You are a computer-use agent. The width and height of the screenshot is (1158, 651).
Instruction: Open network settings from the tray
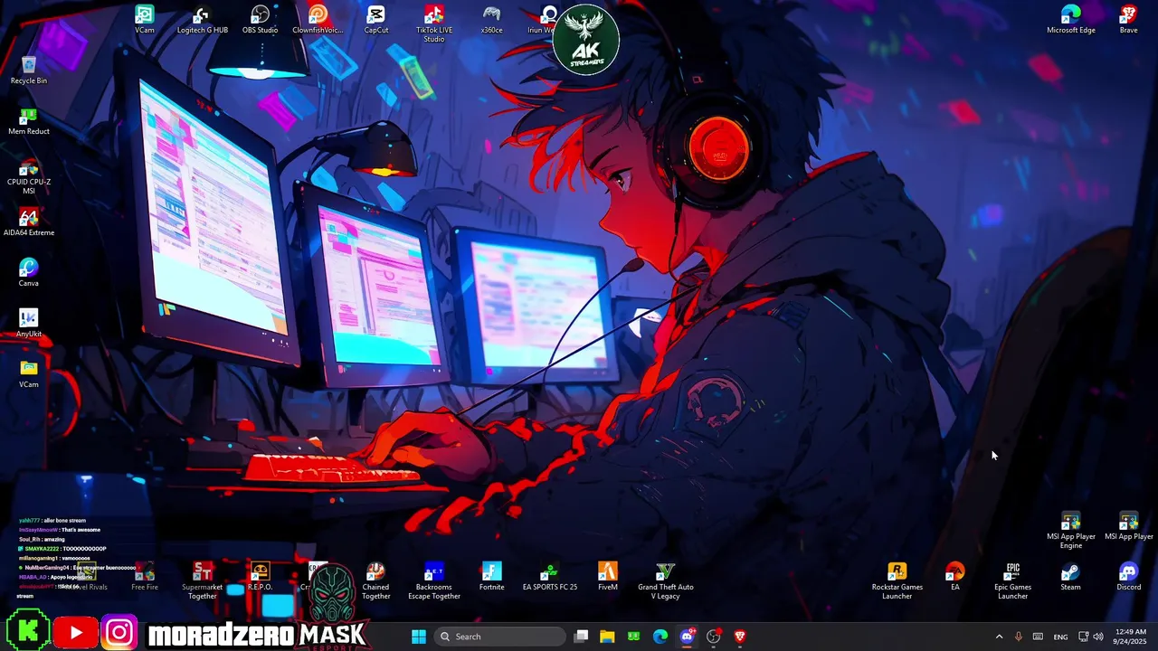point(1083,637)
